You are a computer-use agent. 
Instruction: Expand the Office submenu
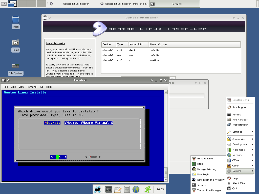pyautogui.click(x=240, y=160)
